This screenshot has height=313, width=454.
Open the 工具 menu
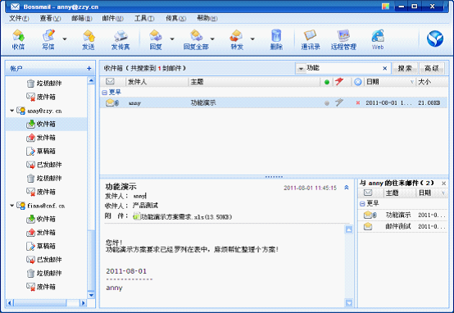[144, 19]
